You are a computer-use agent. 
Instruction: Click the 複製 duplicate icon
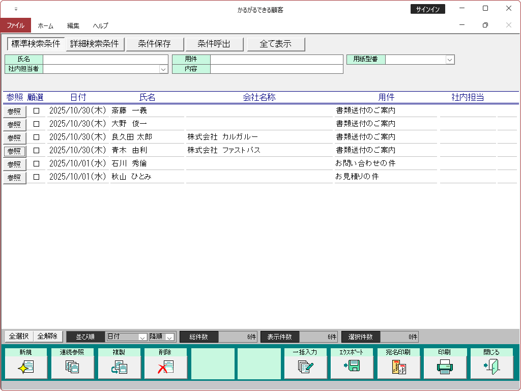(x=119, y=367)
